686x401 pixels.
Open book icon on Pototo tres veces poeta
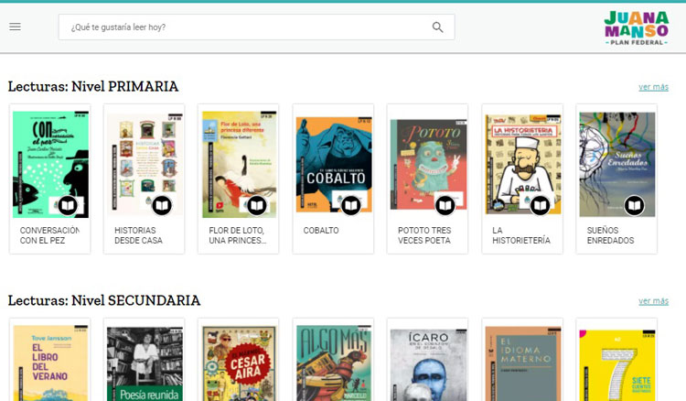pyautogui.click(x=445, y=205)
